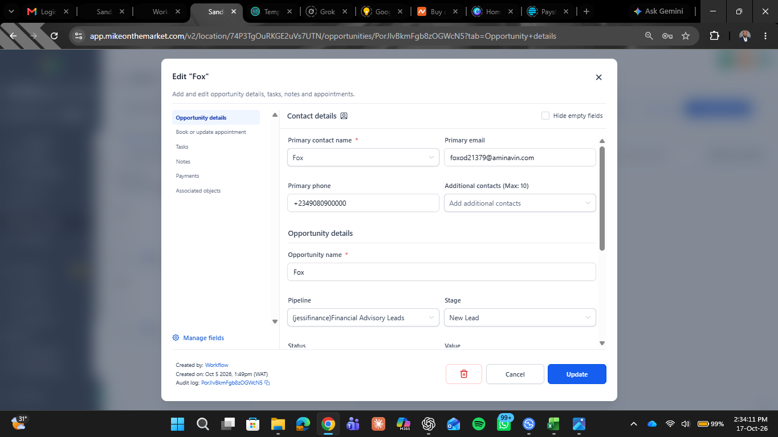Open the saved passwords key icon

(667, 36)
